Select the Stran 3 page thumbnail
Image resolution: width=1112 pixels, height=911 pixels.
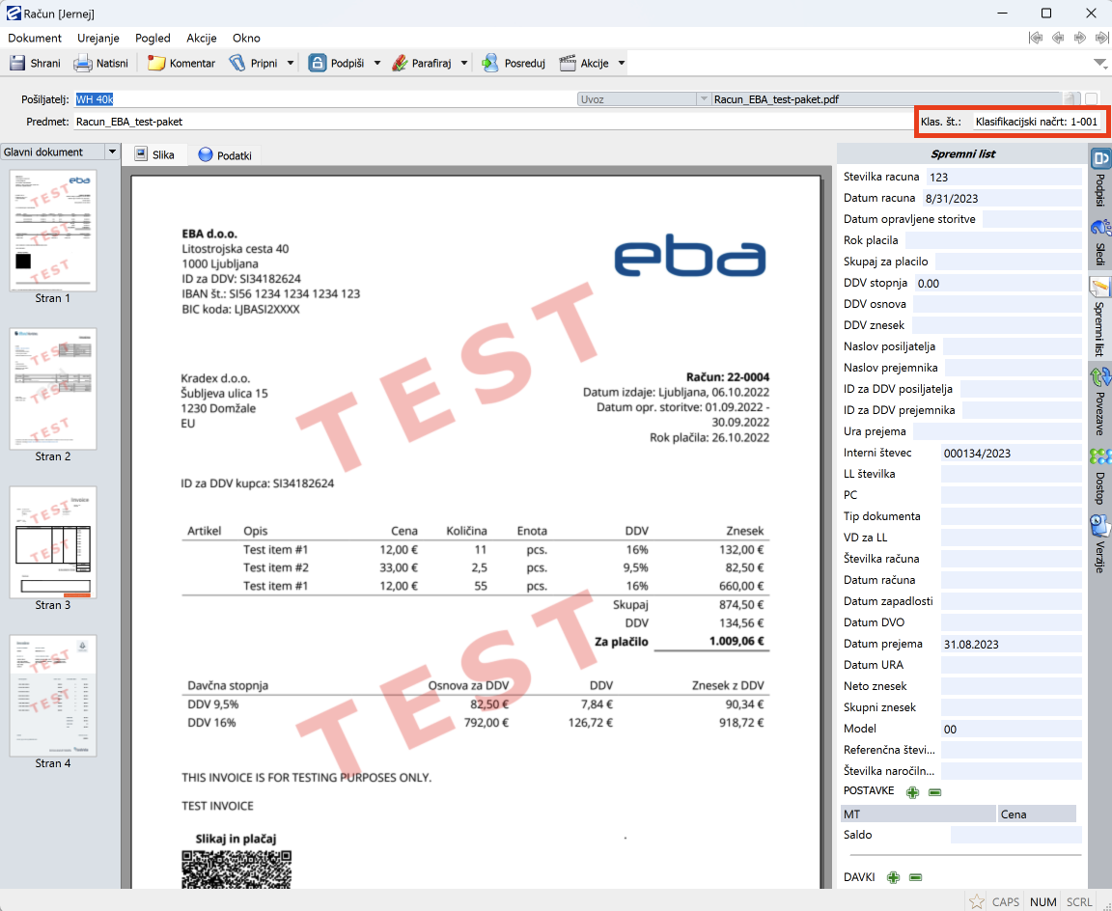click(53, 542)
